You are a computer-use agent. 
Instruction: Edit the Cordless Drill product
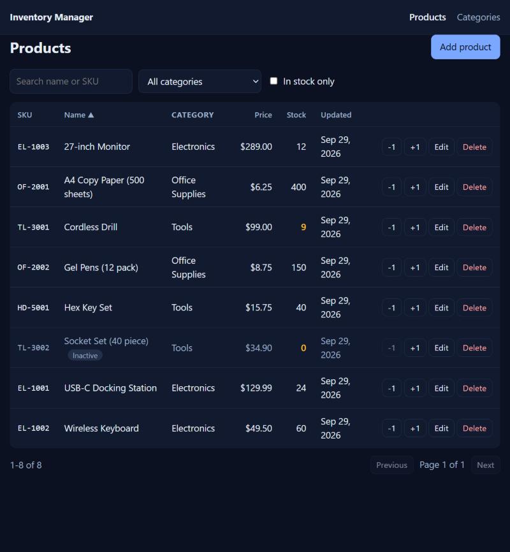[441, 228]
